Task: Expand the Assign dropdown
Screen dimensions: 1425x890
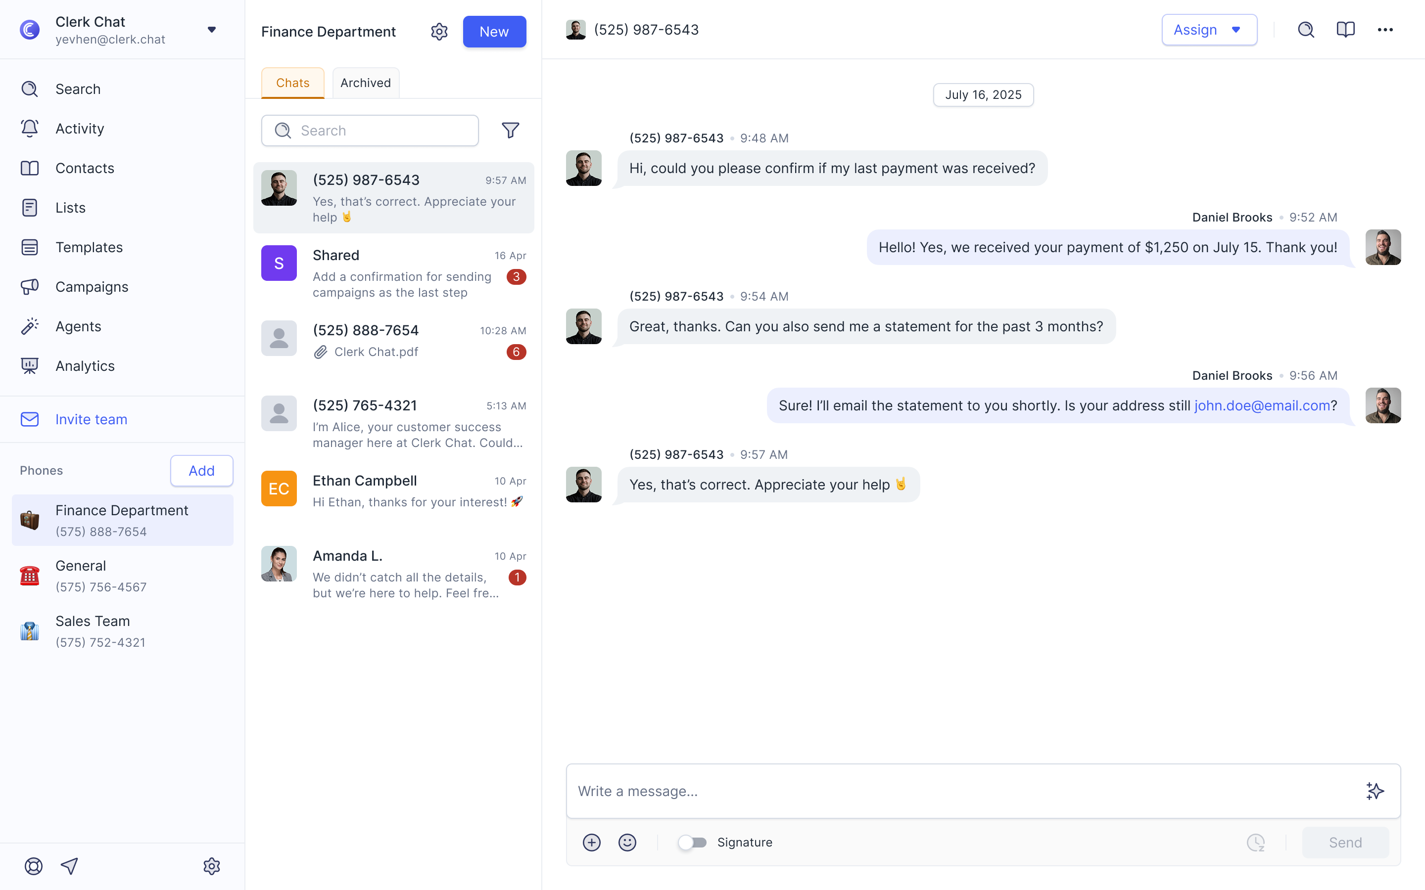Action: pyautogui.click(x=1209, y=30)
